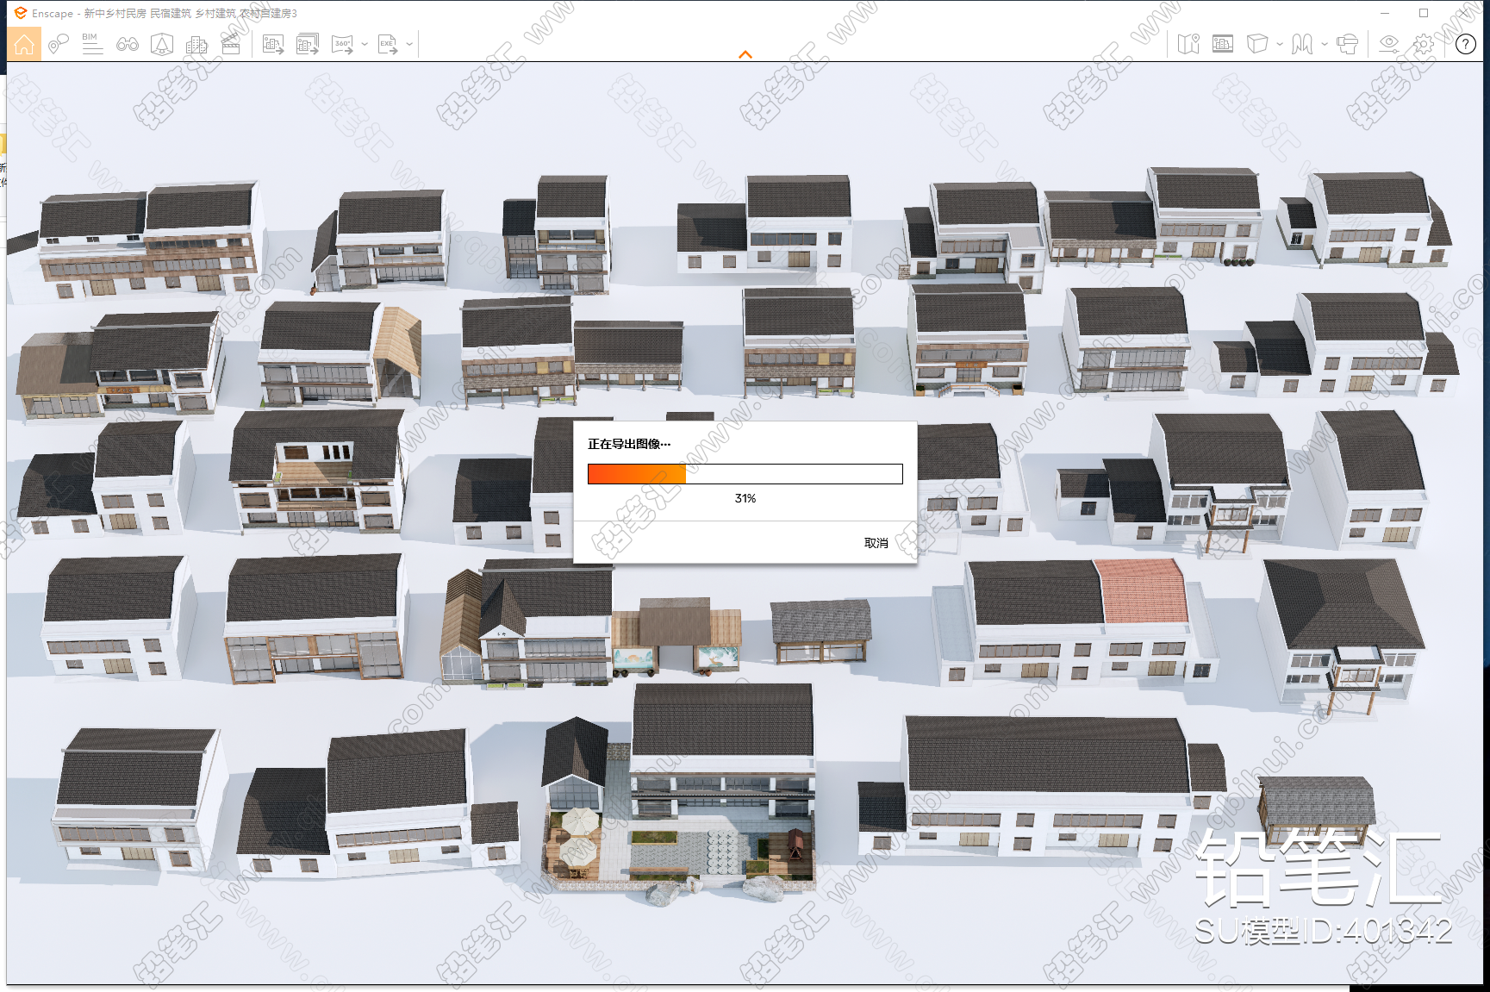Click the 31% progress label
1490x992 pixels.
point(745,499)
